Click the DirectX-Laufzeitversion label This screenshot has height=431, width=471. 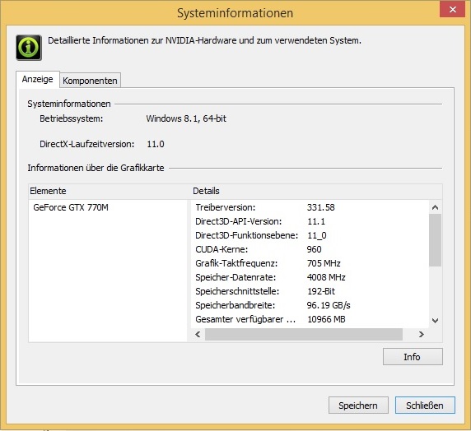[87, 144]
